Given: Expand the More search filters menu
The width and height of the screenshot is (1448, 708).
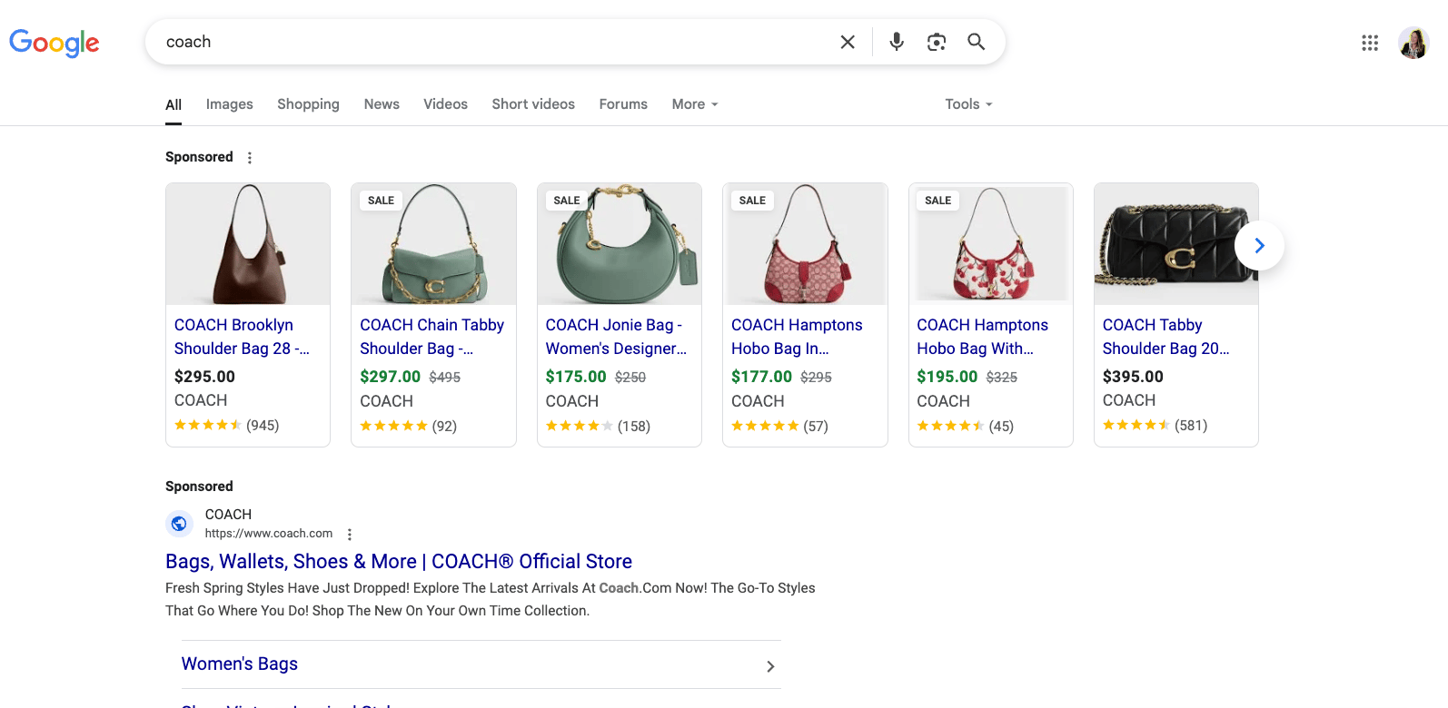Looking at the screenshot, I should coord(695,104).
